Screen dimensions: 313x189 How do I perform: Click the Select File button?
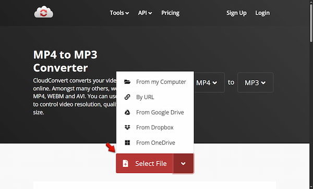pyautogui.click(x=145, y=163)
